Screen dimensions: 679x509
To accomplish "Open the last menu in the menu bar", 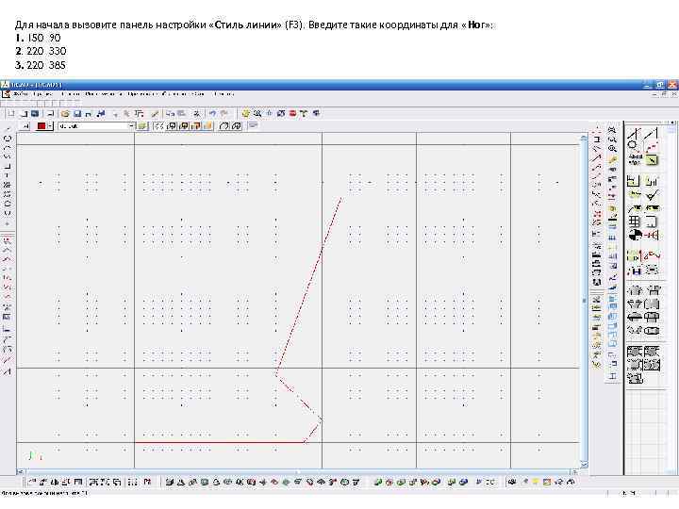I will point(224,94).
